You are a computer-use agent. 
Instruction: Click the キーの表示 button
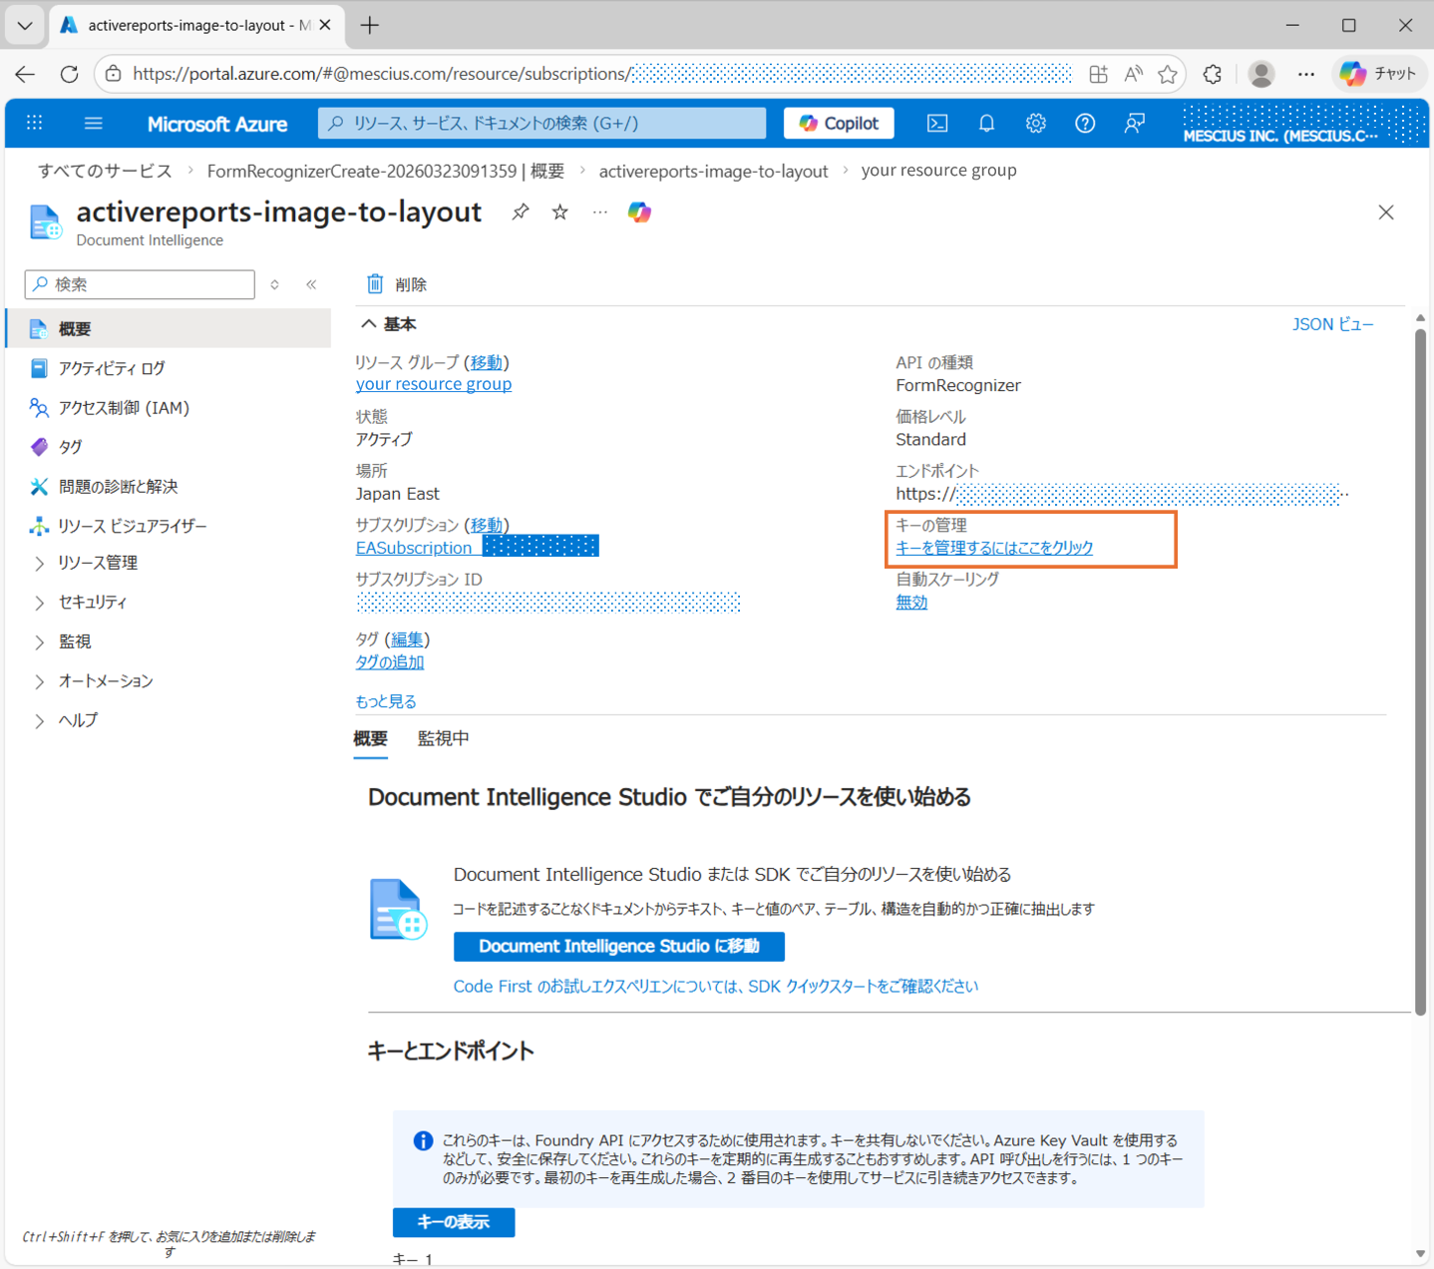[454, 1222]
